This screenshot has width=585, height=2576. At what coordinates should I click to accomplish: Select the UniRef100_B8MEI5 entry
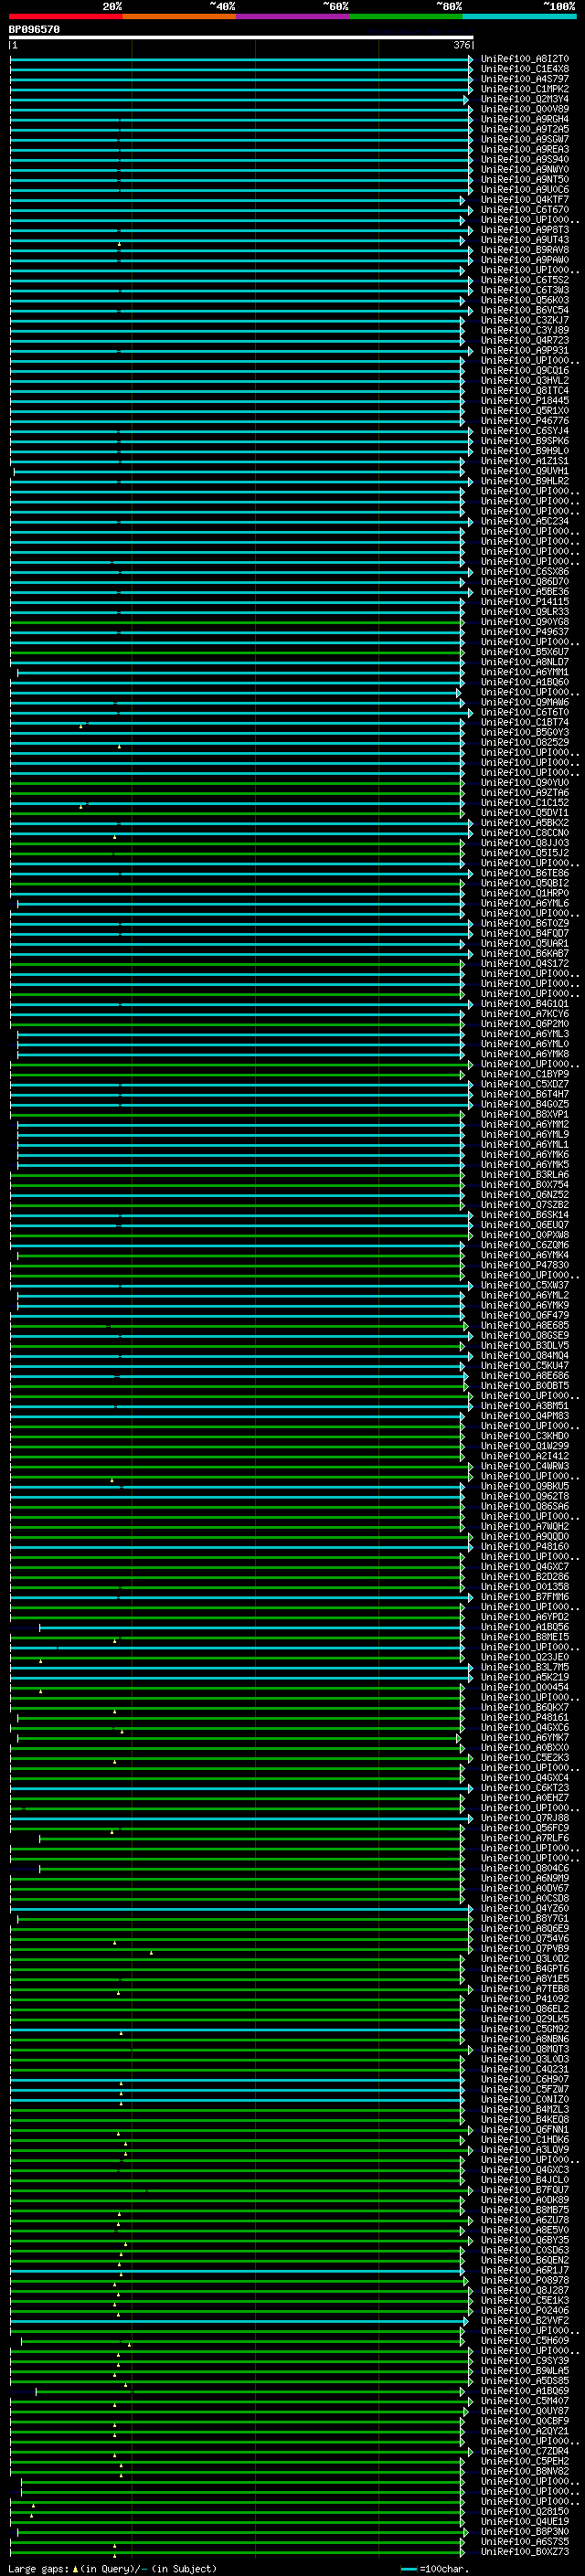(524, 1637)
